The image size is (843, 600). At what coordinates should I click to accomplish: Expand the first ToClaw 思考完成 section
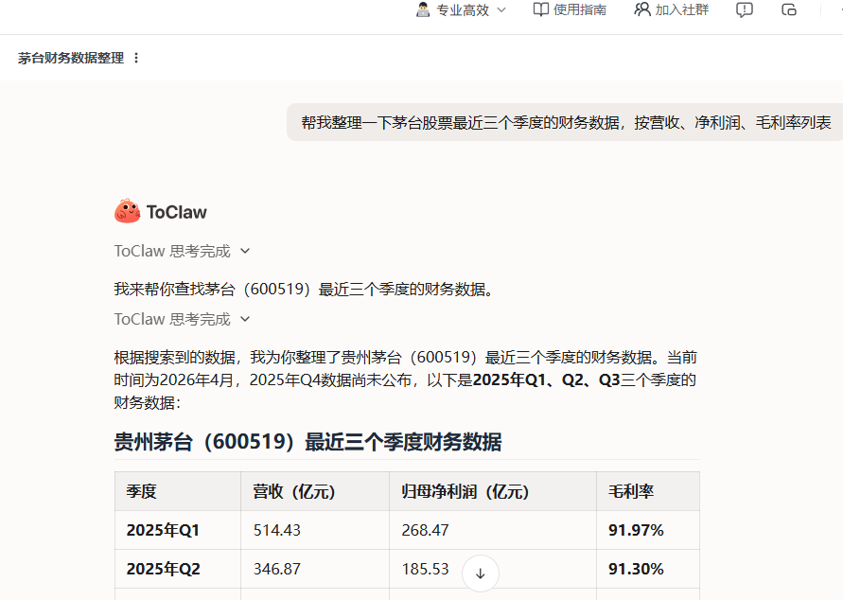point(183,251)
